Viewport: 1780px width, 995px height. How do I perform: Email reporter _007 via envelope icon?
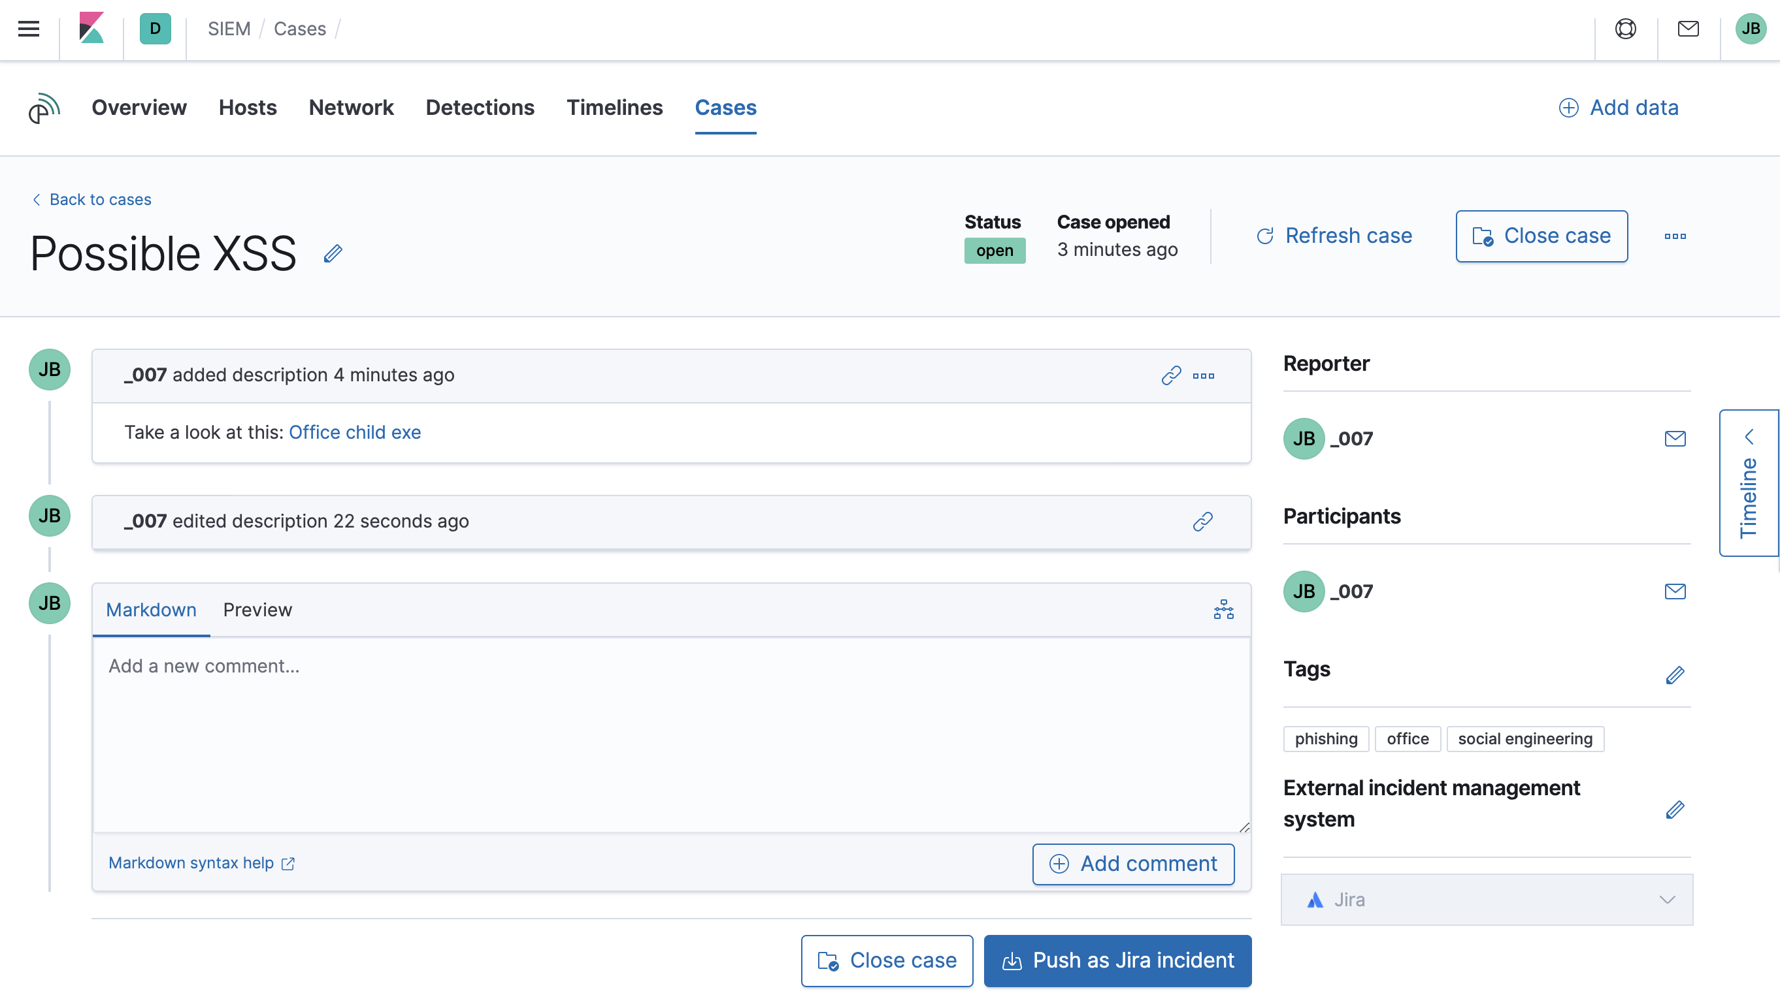(1675, 438)
